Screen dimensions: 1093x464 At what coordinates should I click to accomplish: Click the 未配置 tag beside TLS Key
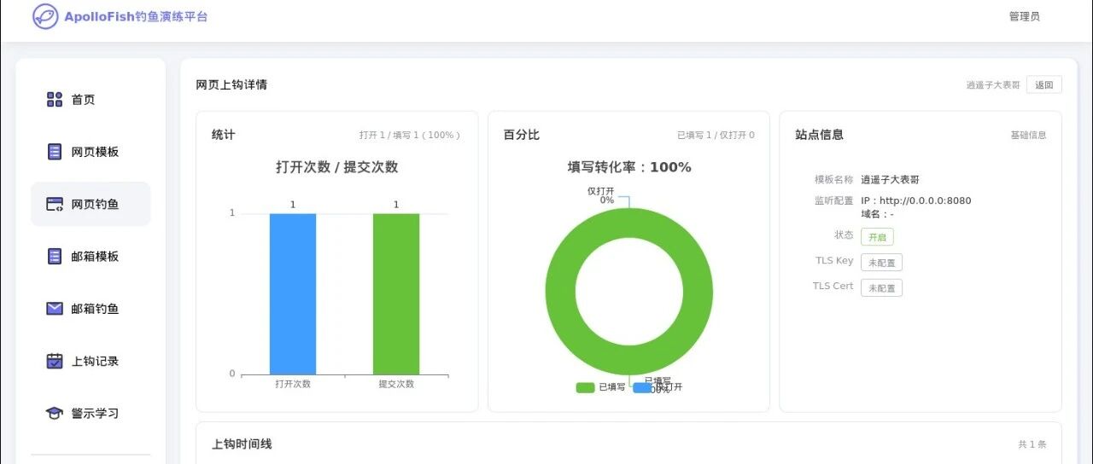click(x=881, y=263)
